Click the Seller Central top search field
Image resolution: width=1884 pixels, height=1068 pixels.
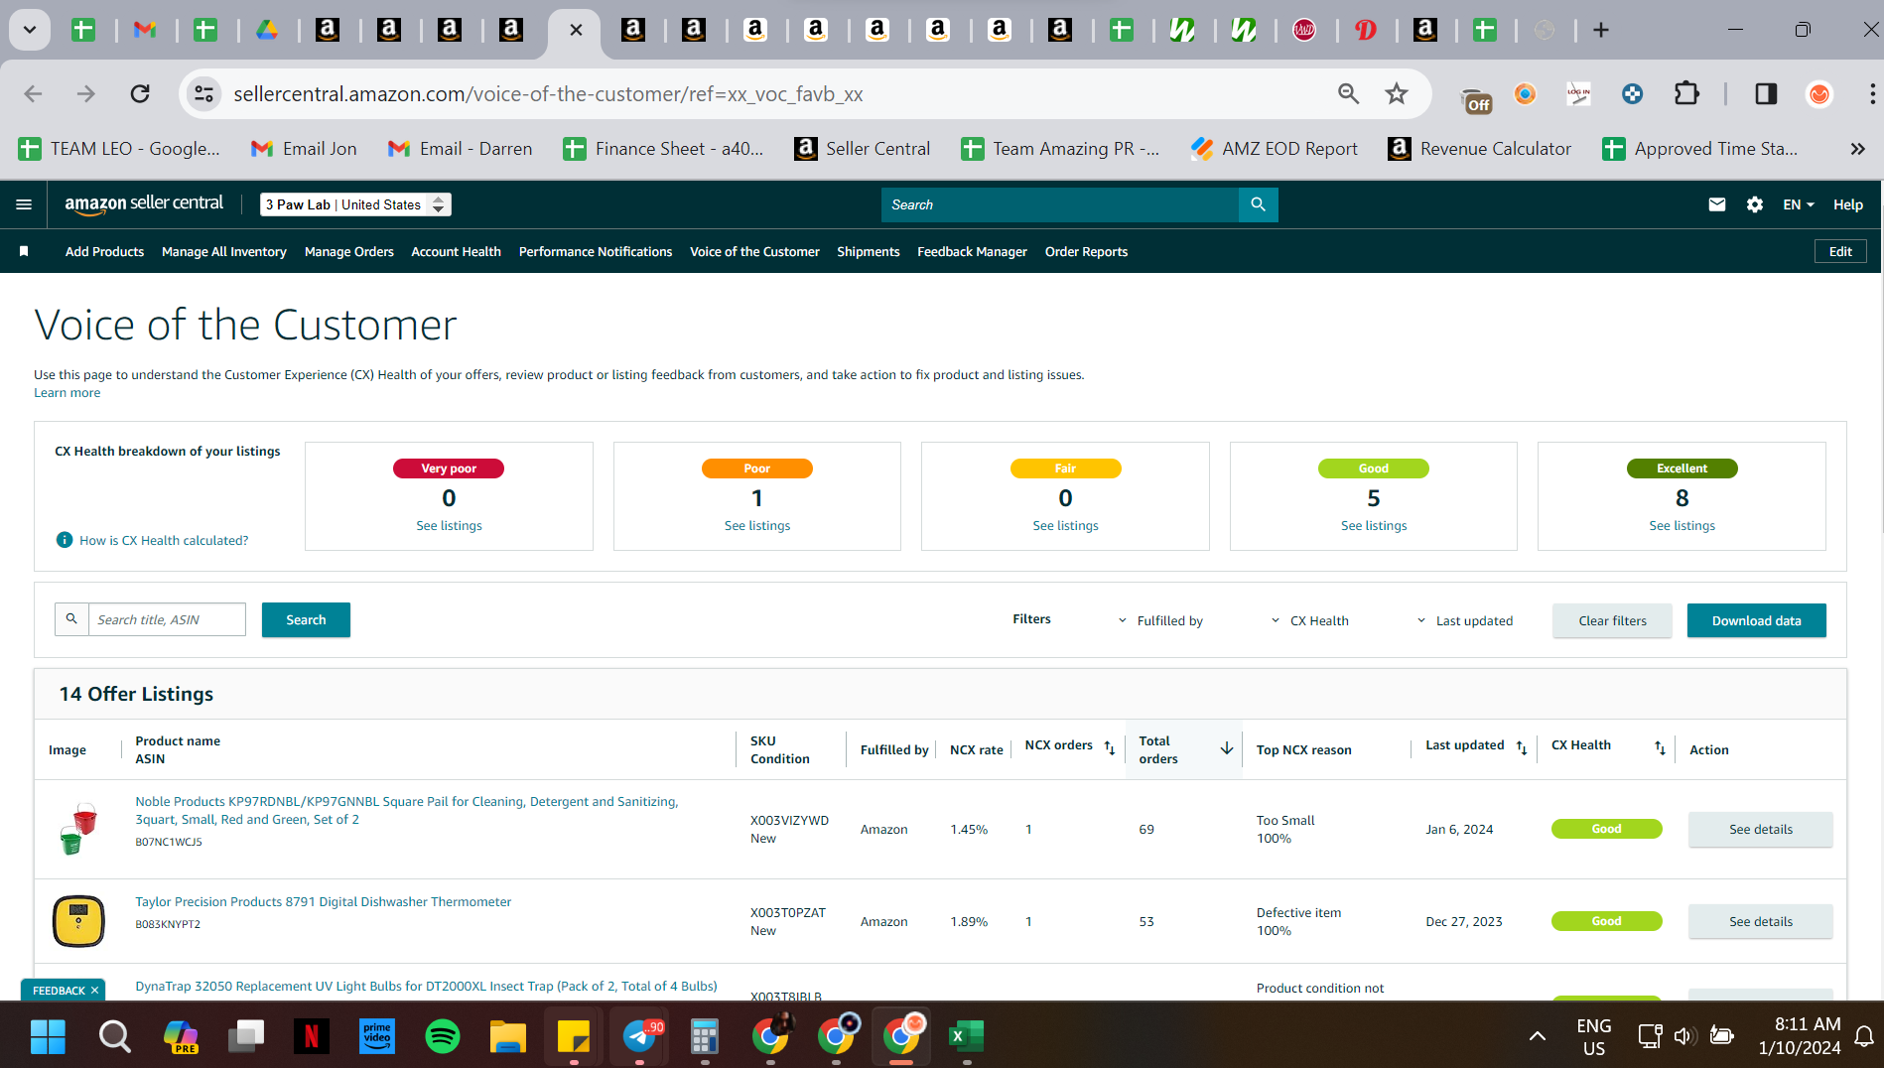coord(1060,204)
